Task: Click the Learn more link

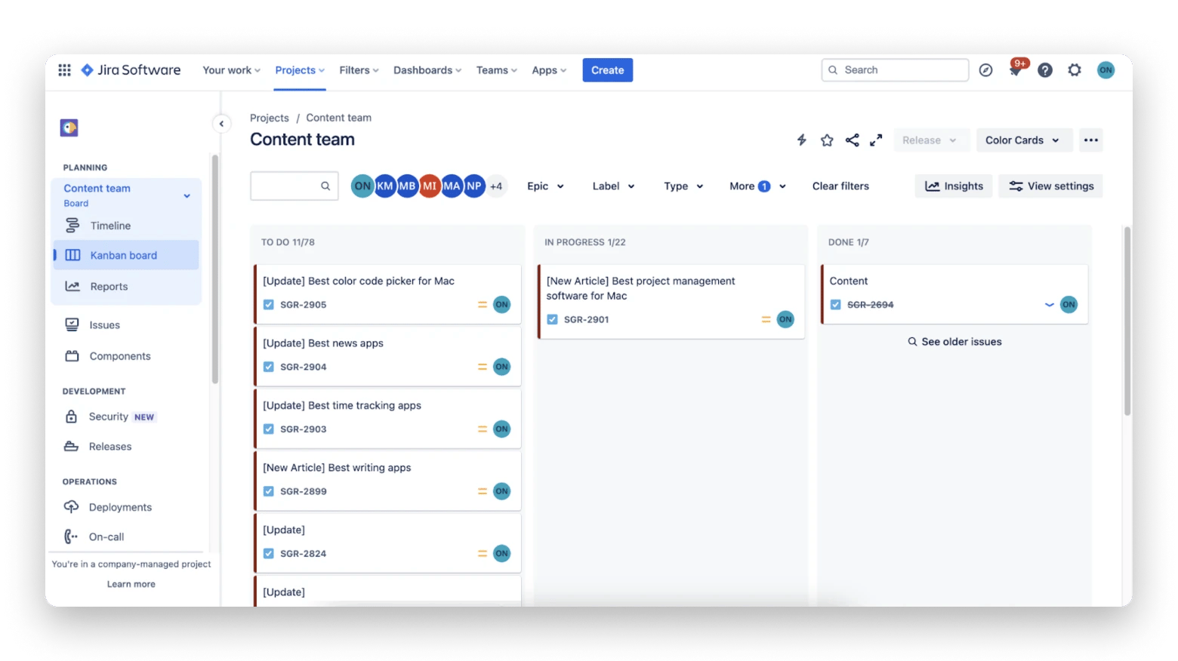Action: (131, 584)
